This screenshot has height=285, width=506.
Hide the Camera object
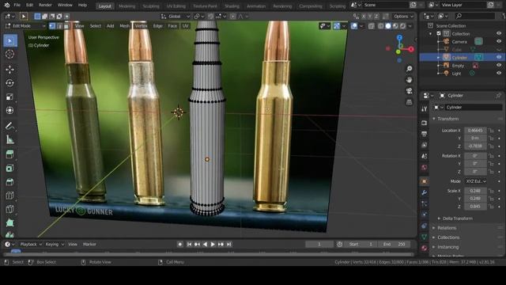499,41
